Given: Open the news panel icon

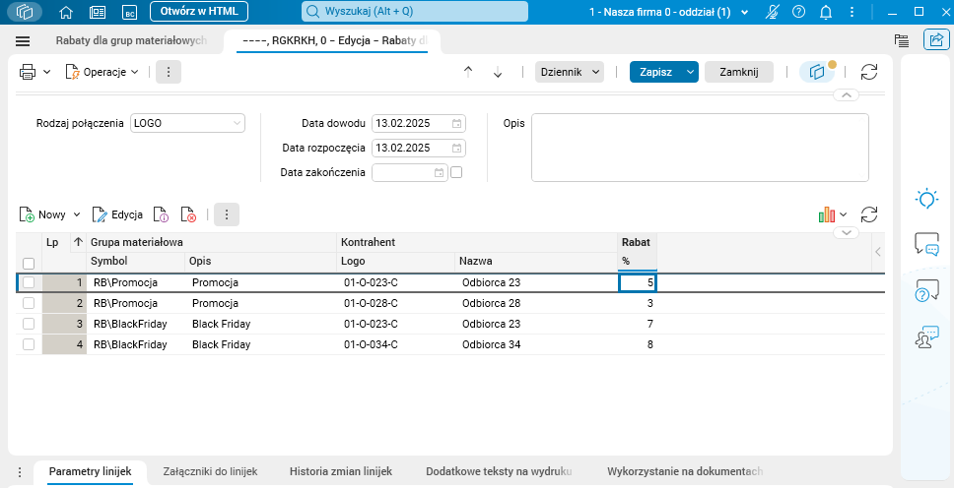Looking at the screenshot, I should (98, 12).
